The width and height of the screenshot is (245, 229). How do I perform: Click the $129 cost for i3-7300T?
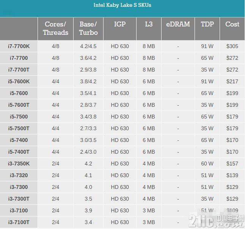click(x=232, y=199)
